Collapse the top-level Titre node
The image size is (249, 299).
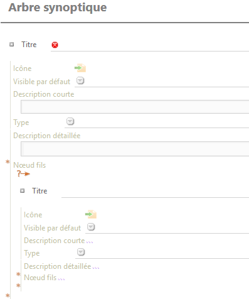(12, 45)
